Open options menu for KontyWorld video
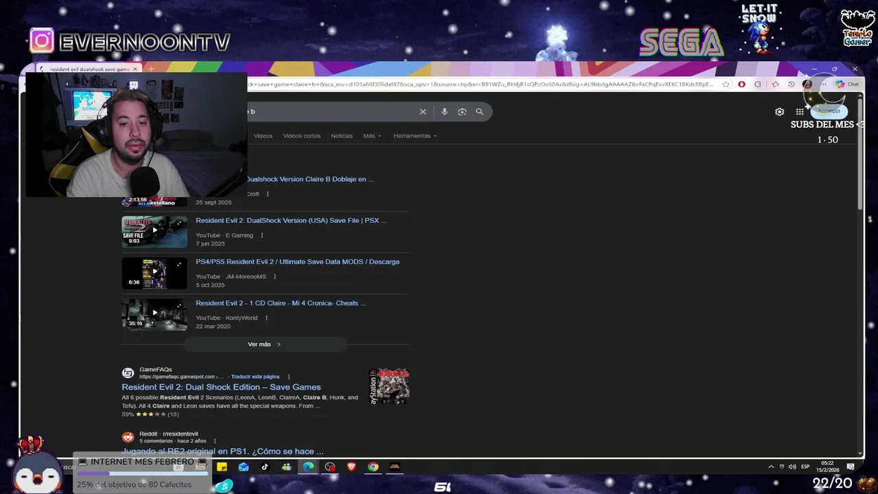The width and height of the screenshot is (878, 494). [x=266, y=318]
